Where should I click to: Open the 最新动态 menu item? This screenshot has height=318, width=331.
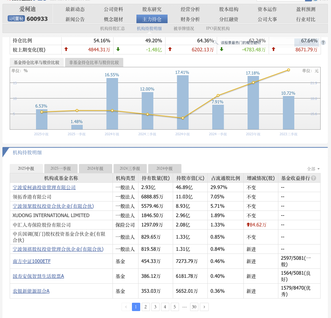75,9
